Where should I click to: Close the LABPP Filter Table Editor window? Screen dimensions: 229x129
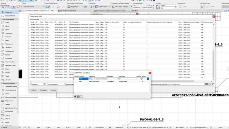[150, 73]
